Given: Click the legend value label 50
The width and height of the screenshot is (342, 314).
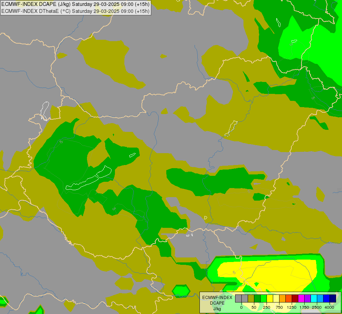Looking at the screenshot, I should click(254, 307).
